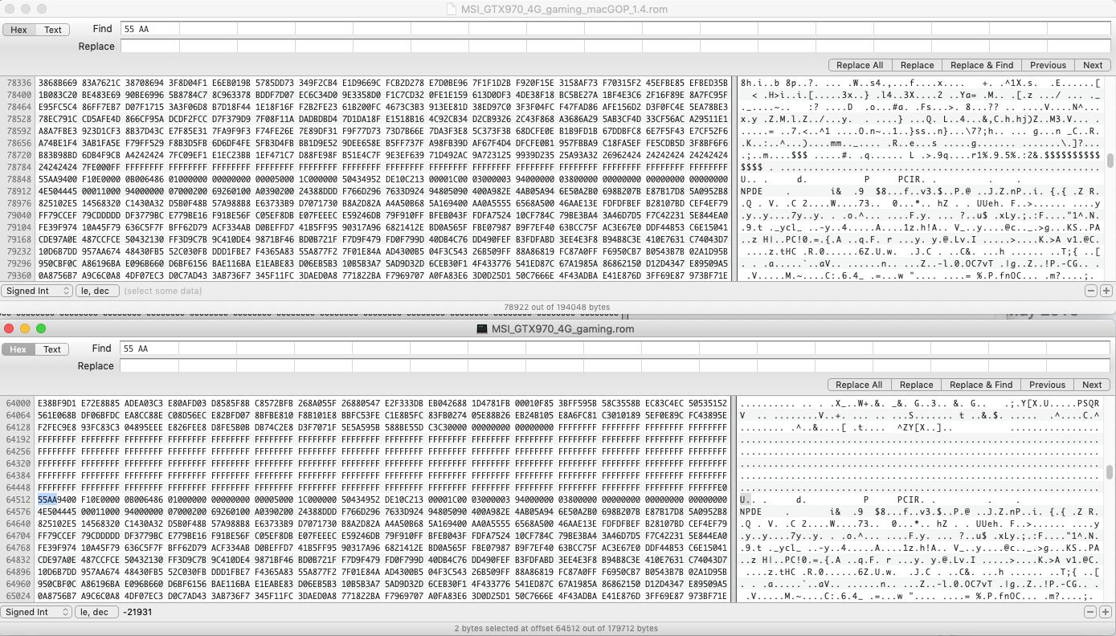
Task: Click line offset 65024 in the front gaming.rom window
Action: coord(18,596)
